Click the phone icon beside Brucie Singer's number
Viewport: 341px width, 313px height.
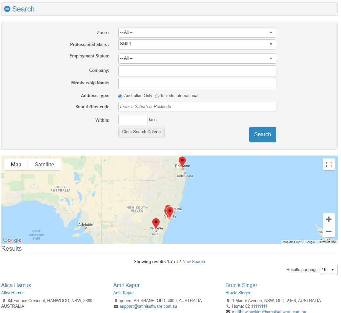coord(228,306)
